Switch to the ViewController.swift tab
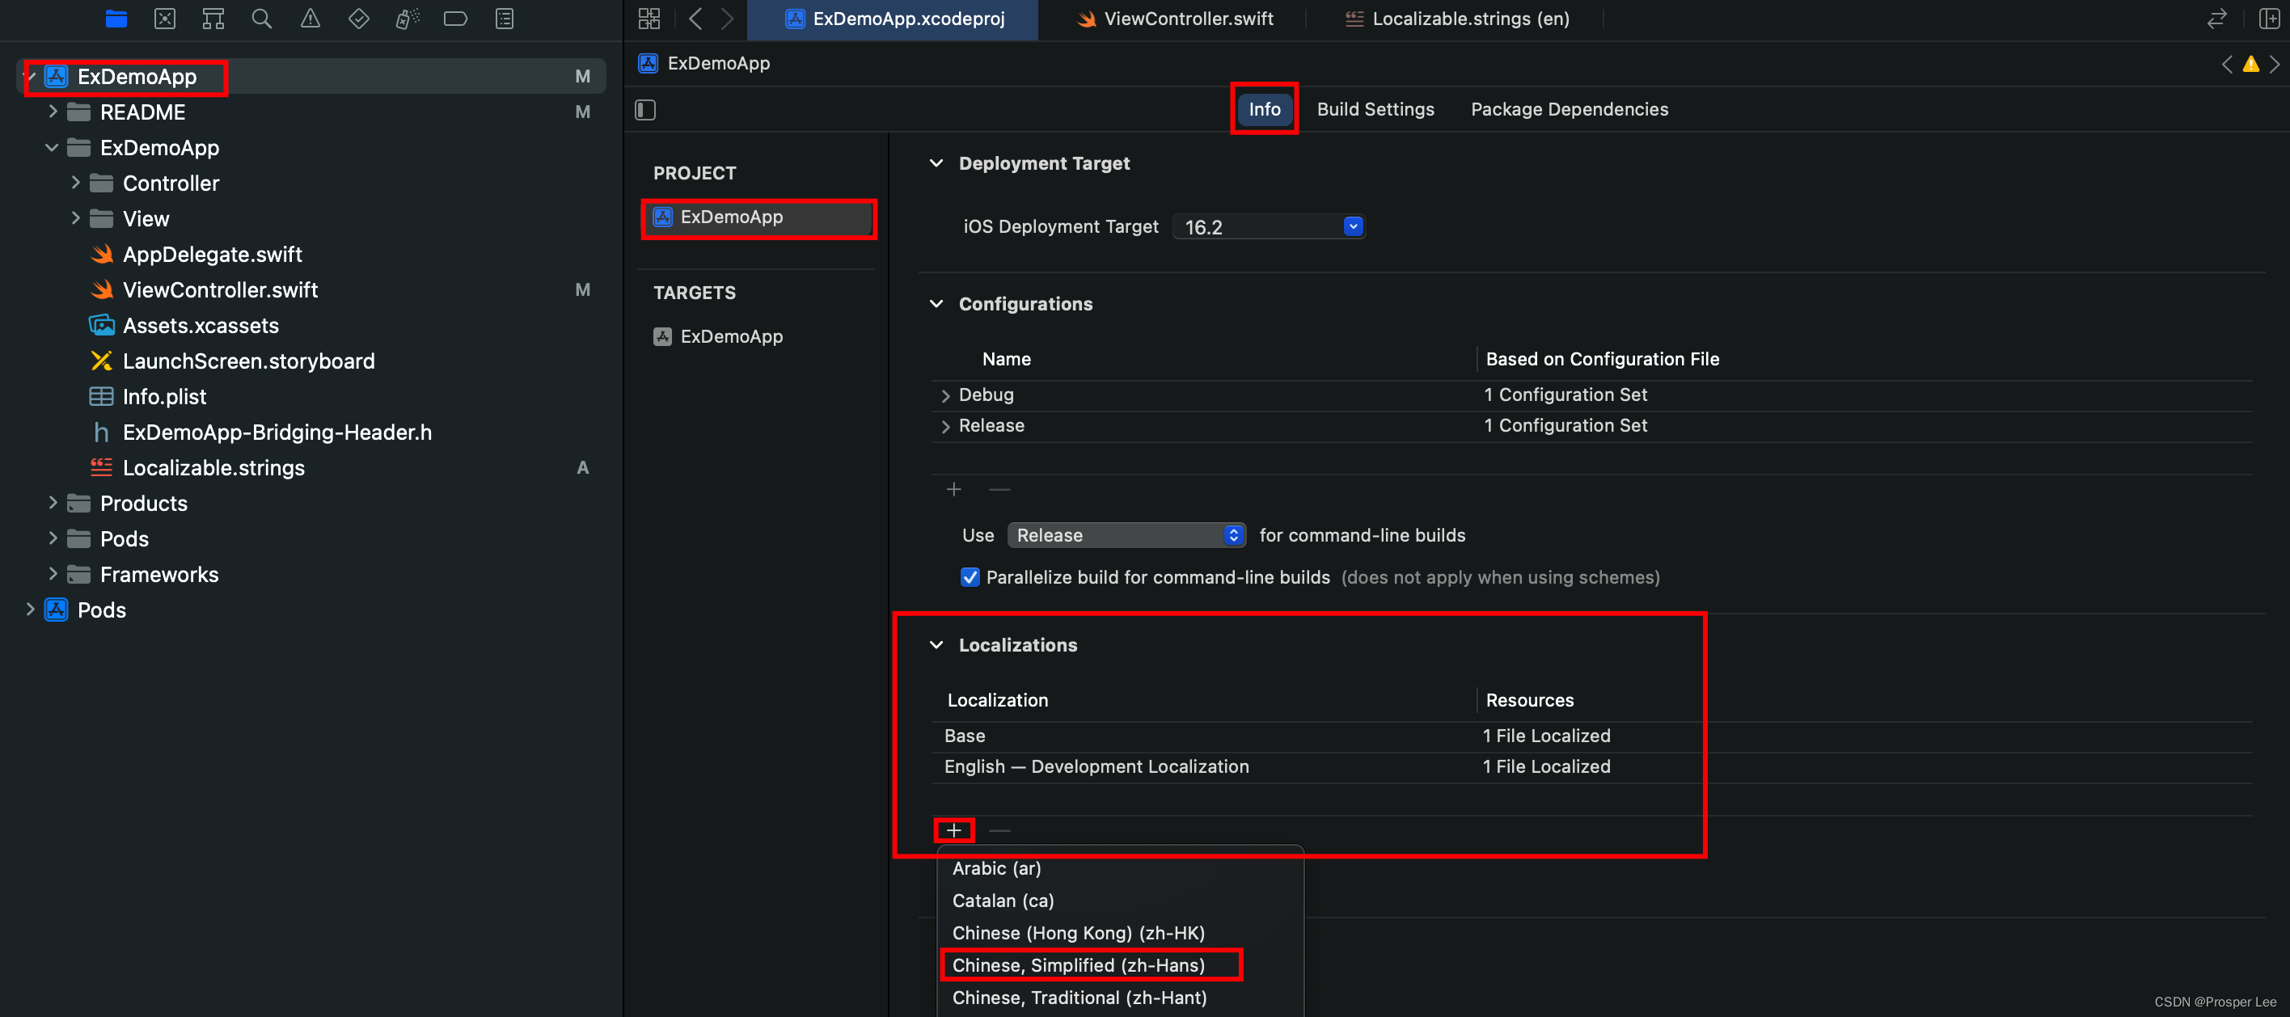2290x1017 pixels. pyautogui.click(x=1173, y=19)
